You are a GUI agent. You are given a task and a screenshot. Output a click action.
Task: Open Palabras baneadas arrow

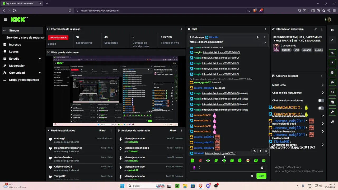pyautogui.click(x=323, y=131)
